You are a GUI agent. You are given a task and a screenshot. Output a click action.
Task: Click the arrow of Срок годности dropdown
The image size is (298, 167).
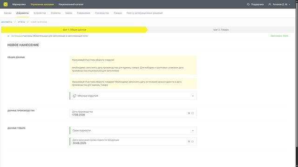[193, 131]
